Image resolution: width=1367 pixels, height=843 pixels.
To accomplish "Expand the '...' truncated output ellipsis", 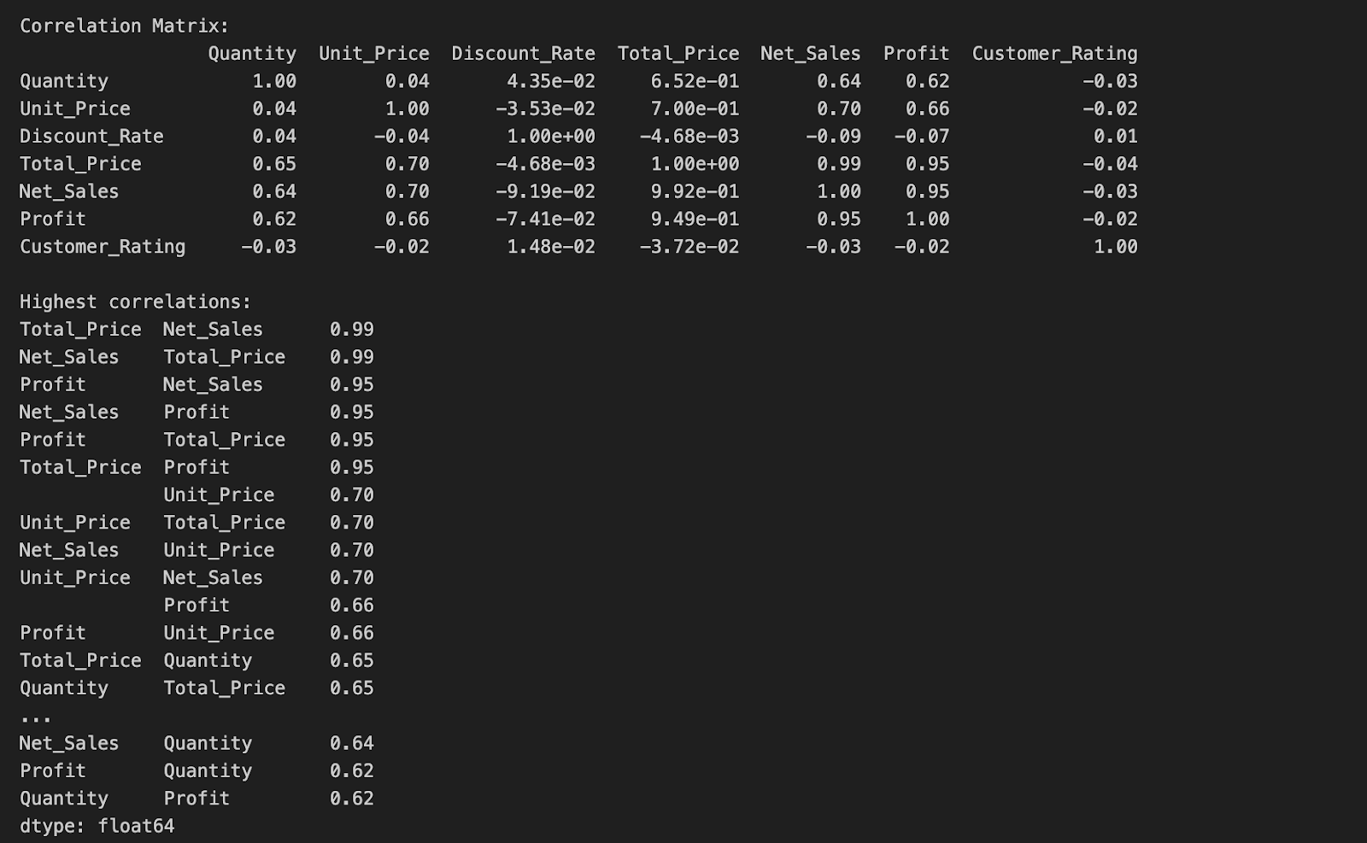I will [x=36, y=717].
